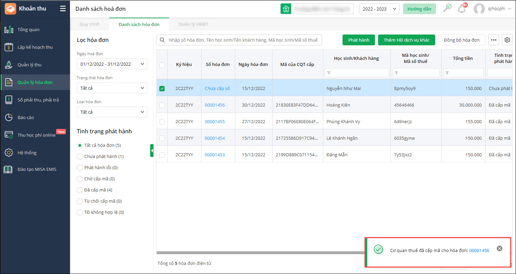516x274 pixels.
Task: Open the 2022 - 2023 school year dropdown
Action: 379,9
